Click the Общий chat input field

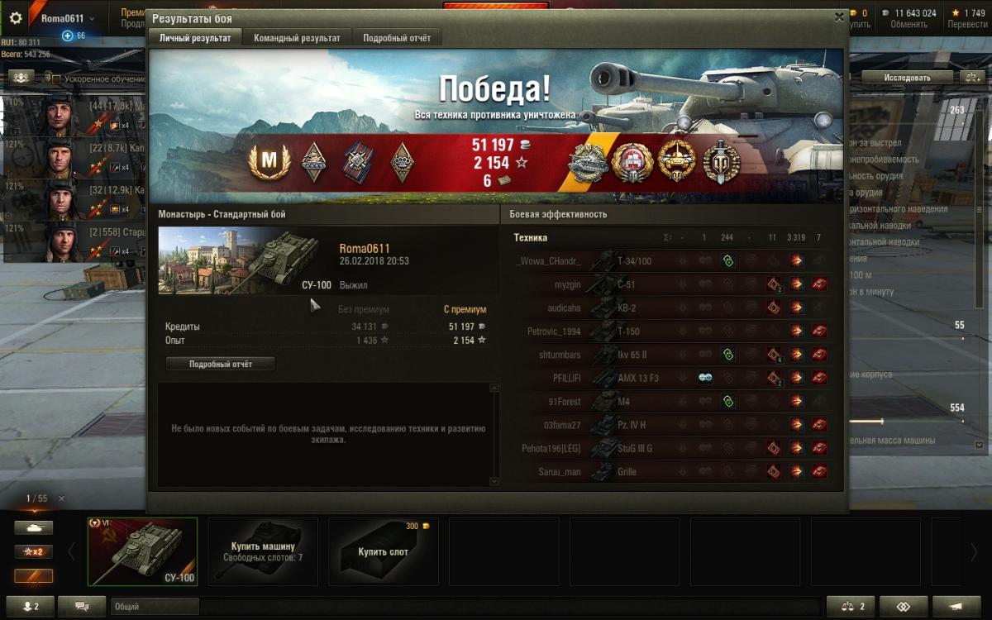click(155, 607)
